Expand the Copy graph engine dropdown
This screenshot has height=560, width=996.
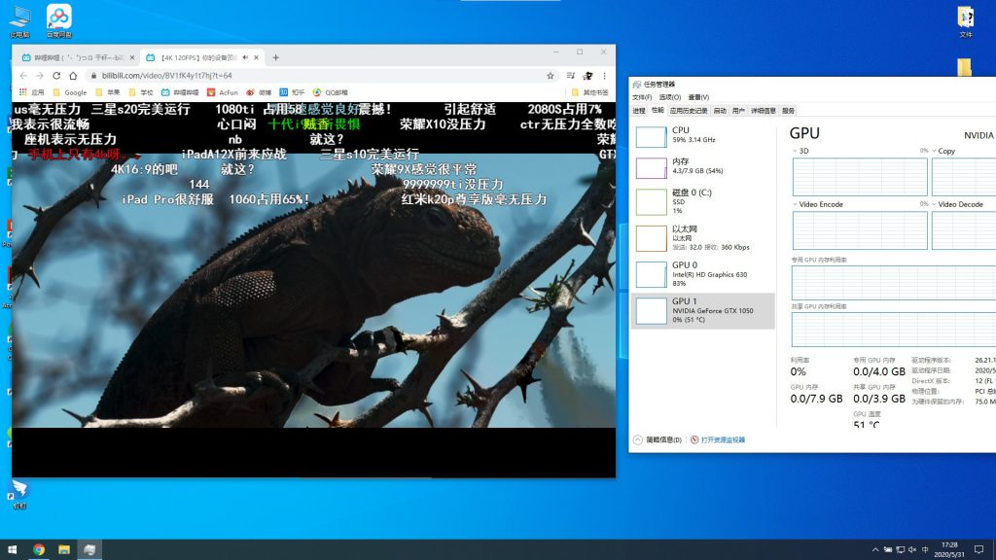coord(934,151)
